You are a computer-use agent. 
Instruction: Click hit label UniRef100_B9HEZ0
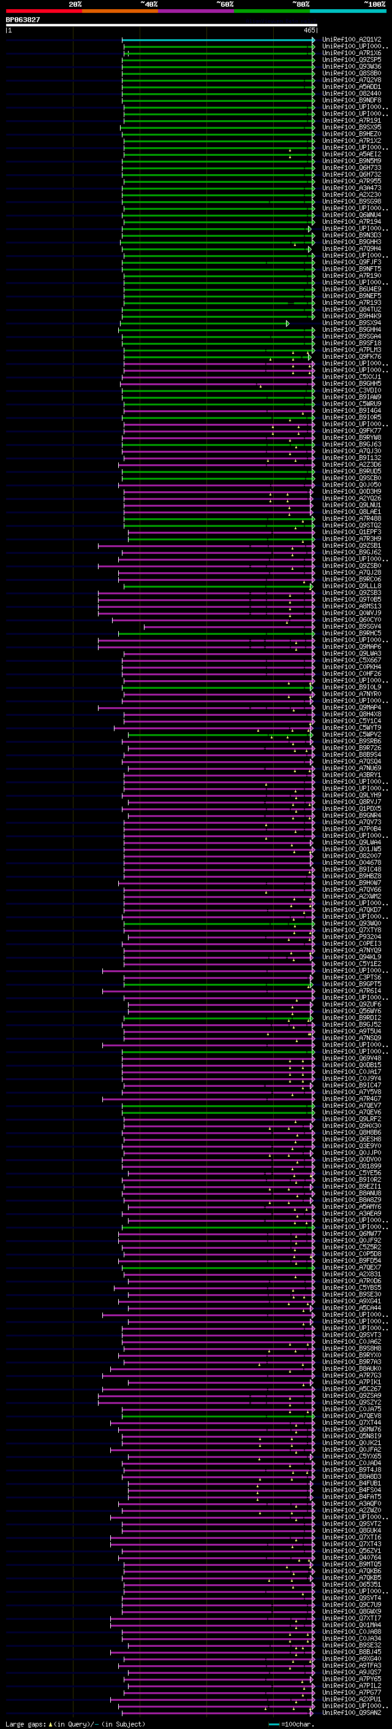click(352, 134)
